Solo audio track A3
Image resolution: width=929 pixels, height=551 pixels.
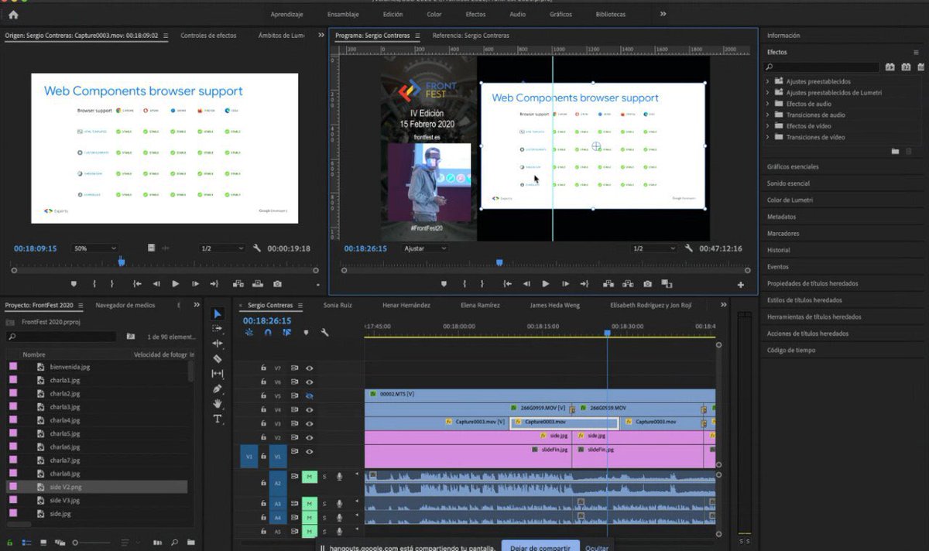(324, 504)
